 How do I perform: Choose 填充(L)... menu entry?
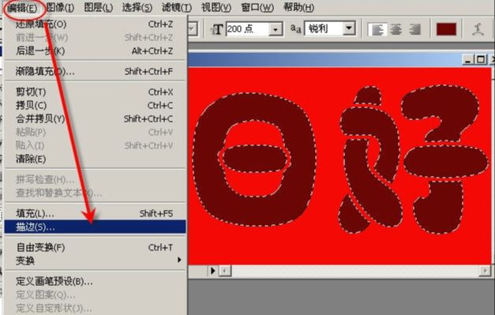[95, 214]
